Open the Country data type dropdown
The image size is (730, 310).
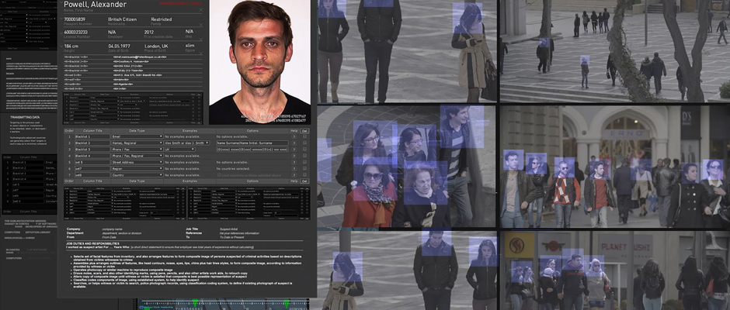(x=137, y=174)
